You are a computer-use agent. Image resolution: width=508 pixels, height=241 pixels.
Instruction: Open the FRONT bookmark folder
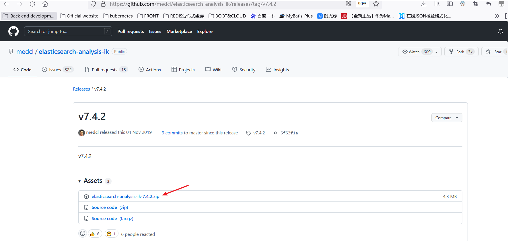(x=148, y=16)
